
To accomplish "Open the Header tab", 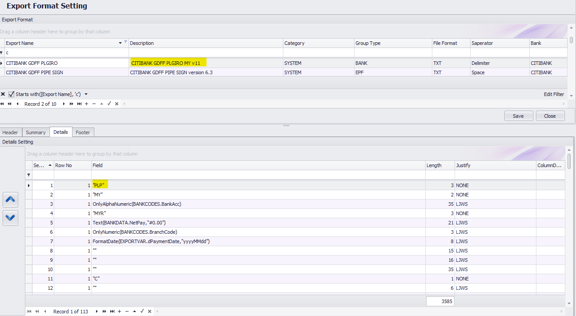I will (10, 132).
